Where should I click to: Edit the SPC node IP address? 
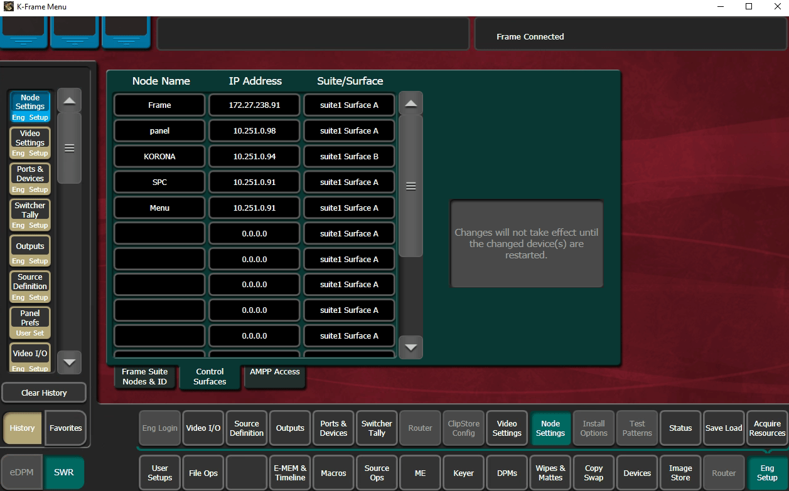point(254,182)
